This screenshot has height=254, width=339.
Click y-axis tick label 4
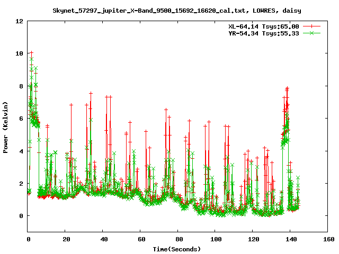pos(21,151)
